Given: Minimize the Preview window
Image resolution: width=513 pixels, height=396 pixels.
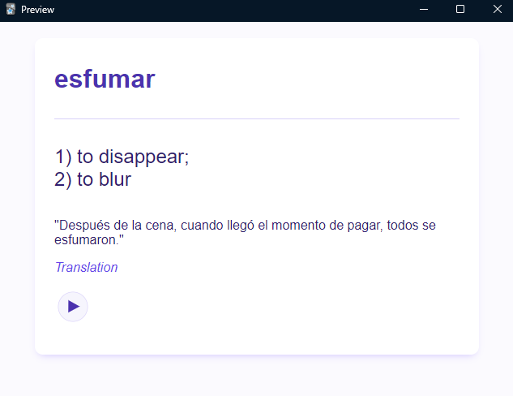Looking at the screenshot, I should click(x=423, y=9).
